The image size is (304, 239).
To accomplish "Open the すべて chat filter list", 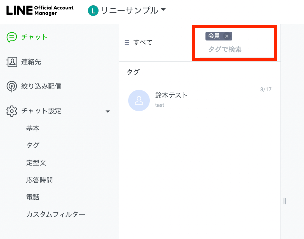I will coord(143,42).
